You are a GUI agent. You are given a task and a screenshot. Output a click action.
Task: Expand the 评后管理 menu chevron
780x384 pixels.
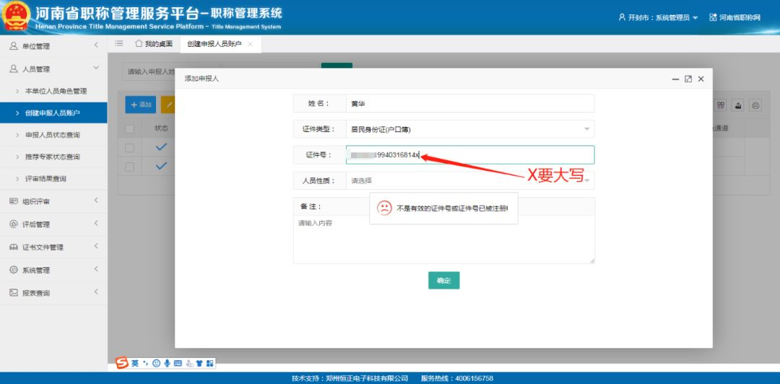(x=96, y=223)
